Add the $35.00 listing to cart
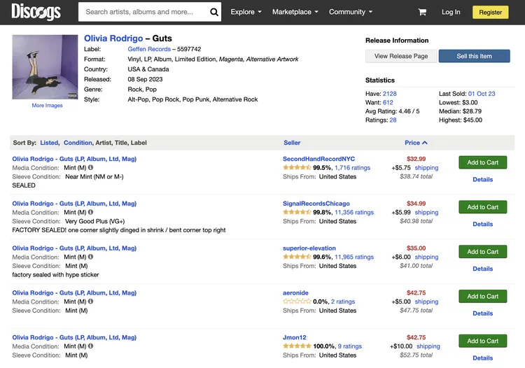525x368 pixels. [482, 252]
